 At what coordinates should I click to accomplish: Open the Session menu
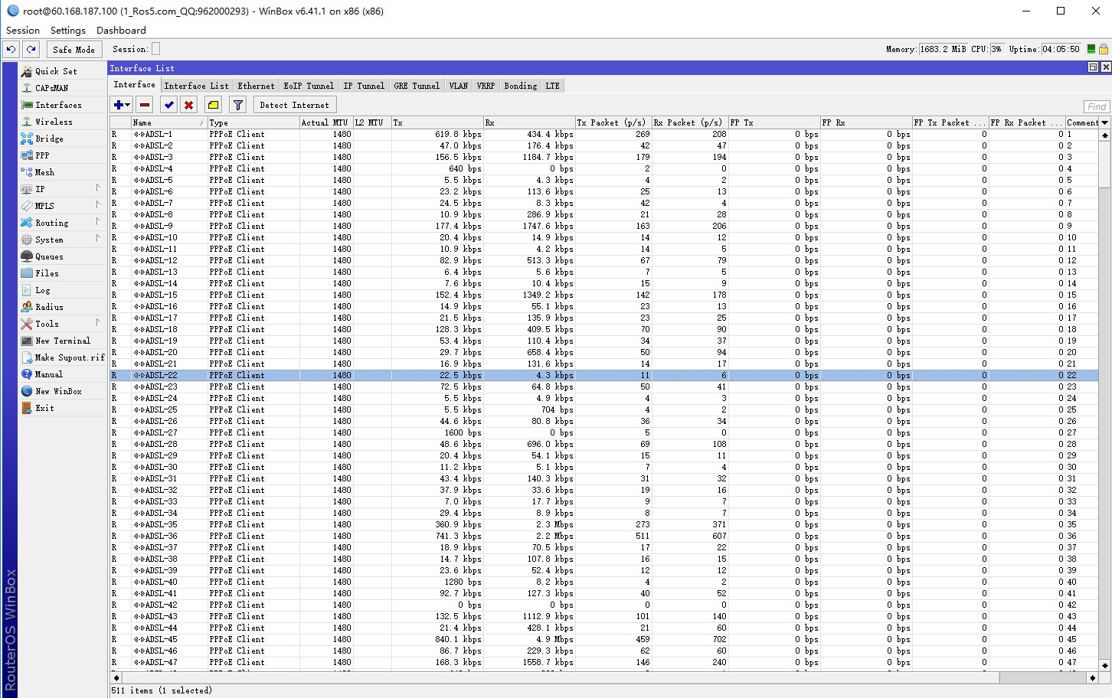[23, 31]
